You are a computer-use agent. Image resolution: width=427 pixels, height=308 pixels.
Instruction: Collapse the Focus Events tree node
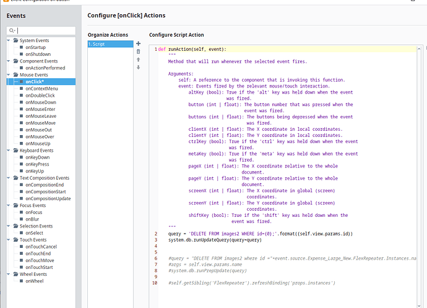9,205
